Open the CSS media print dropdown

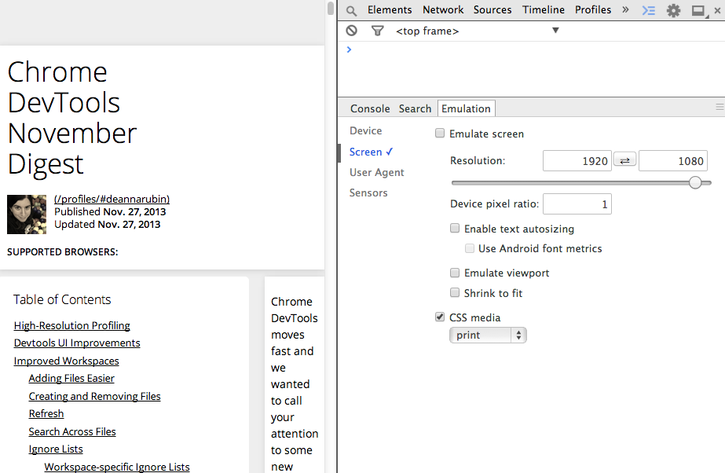pyautogui.click(x=488, y=335)
